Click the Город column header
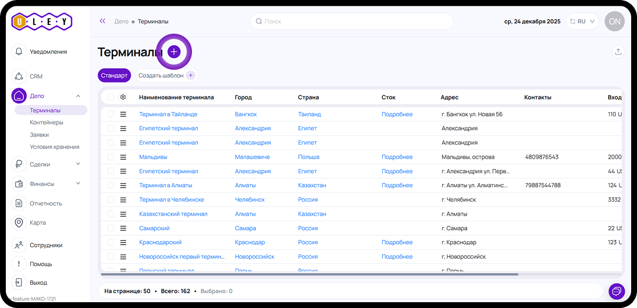Screen dimensions: 637x308 pyautogui.click(x=243, y=98)
